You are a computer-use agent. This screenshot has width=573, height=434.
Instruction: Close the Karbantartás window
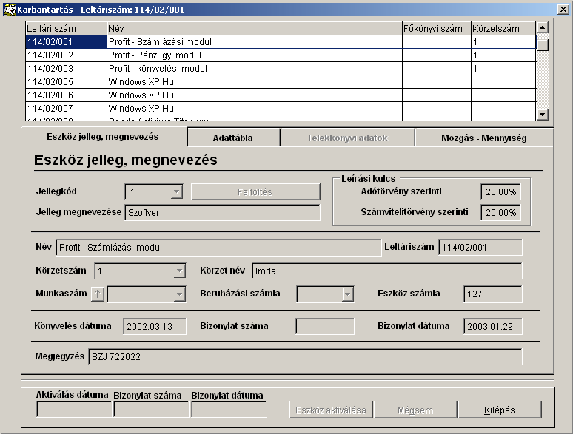coord(563,9)
